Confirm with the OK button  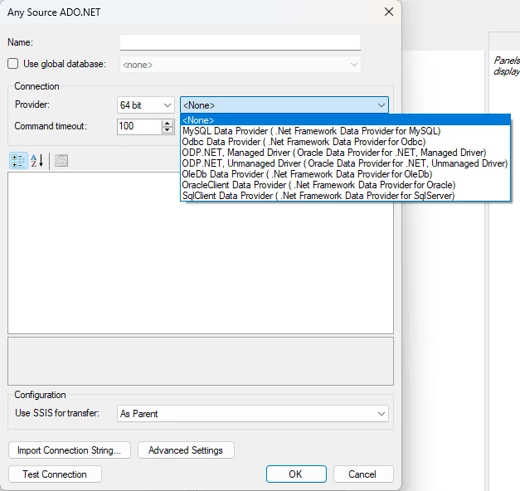click(296, 474)
